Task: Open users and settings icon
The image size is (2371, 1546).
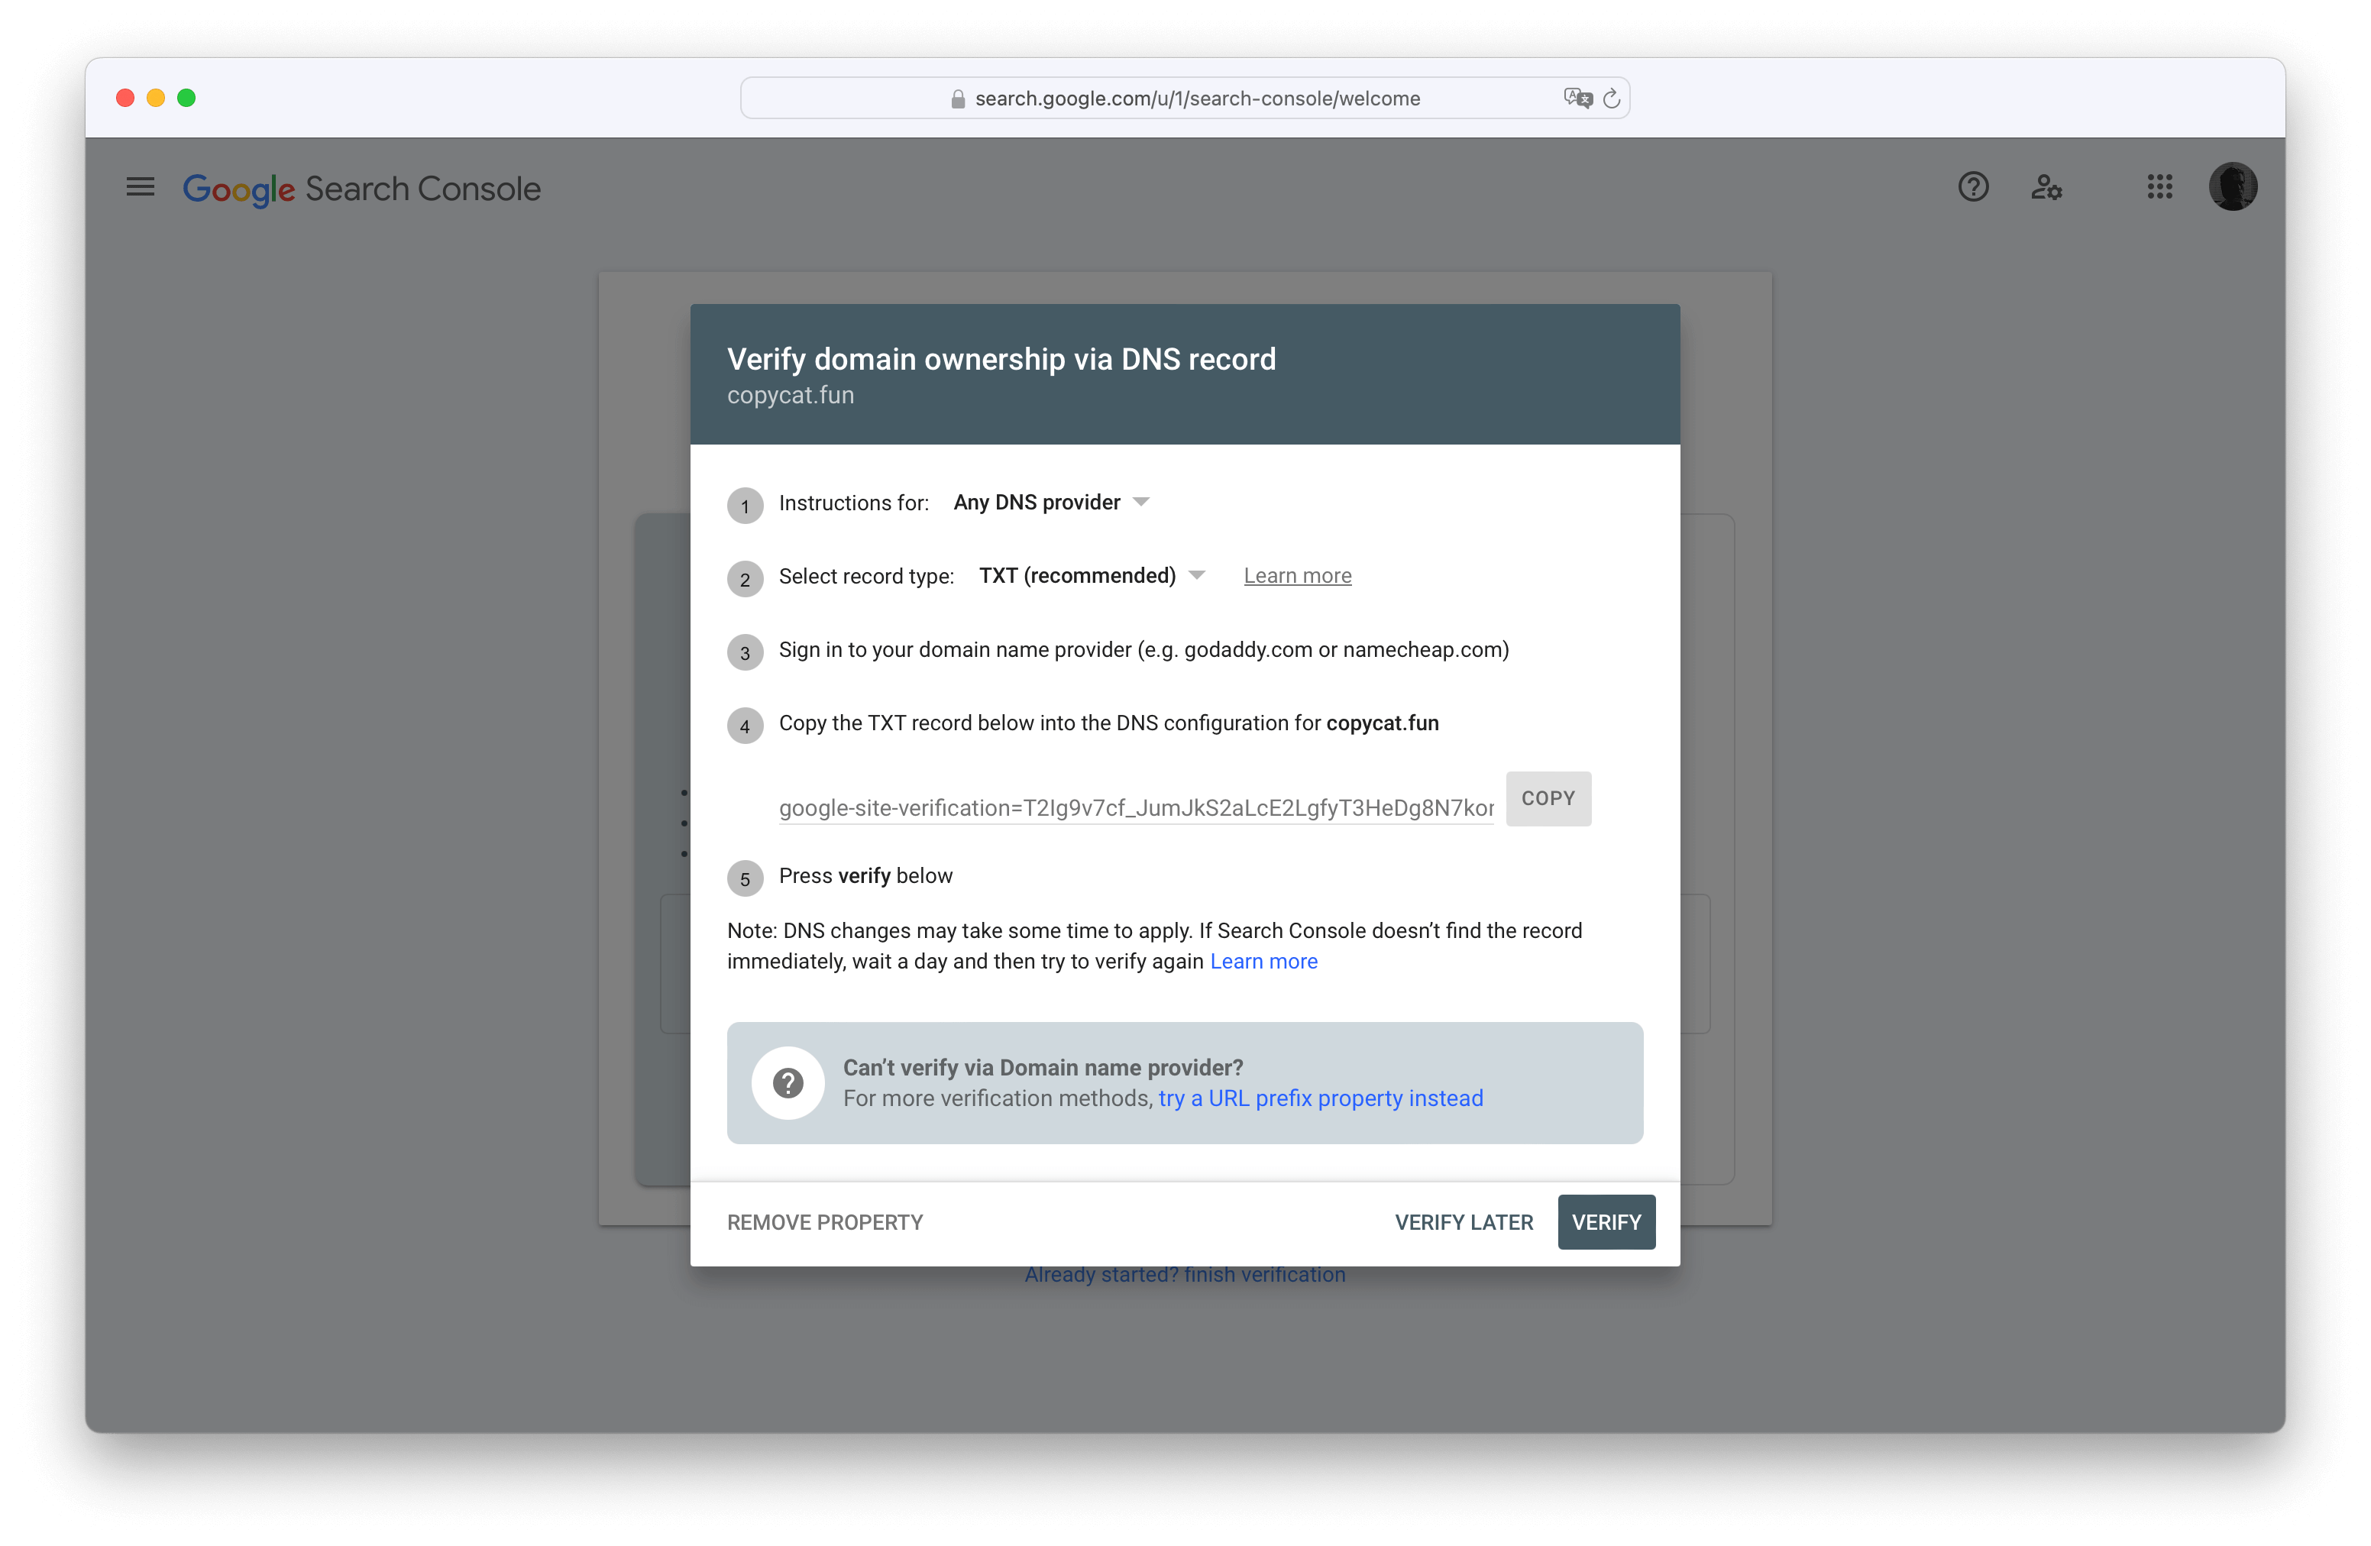Action: [2046, 186]
